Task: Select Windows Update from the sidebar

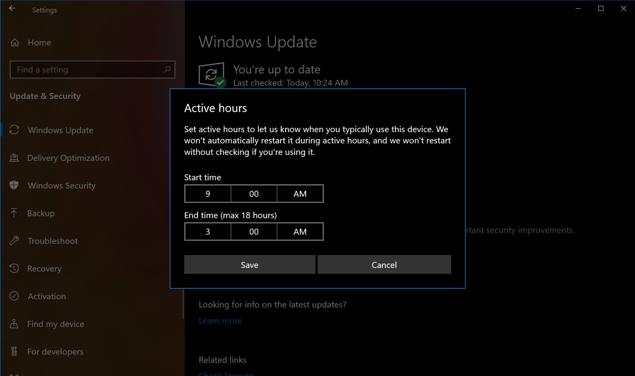Action: coord(61,130)
